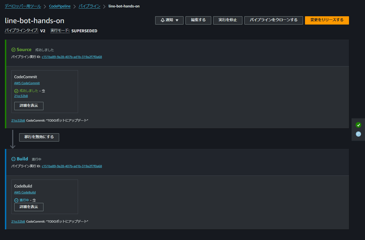Click the green success check icon beside Source

pyautogui.click(x=13, y=49)
